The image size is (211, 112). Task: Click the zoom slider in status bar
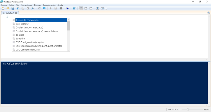point(188,110)
